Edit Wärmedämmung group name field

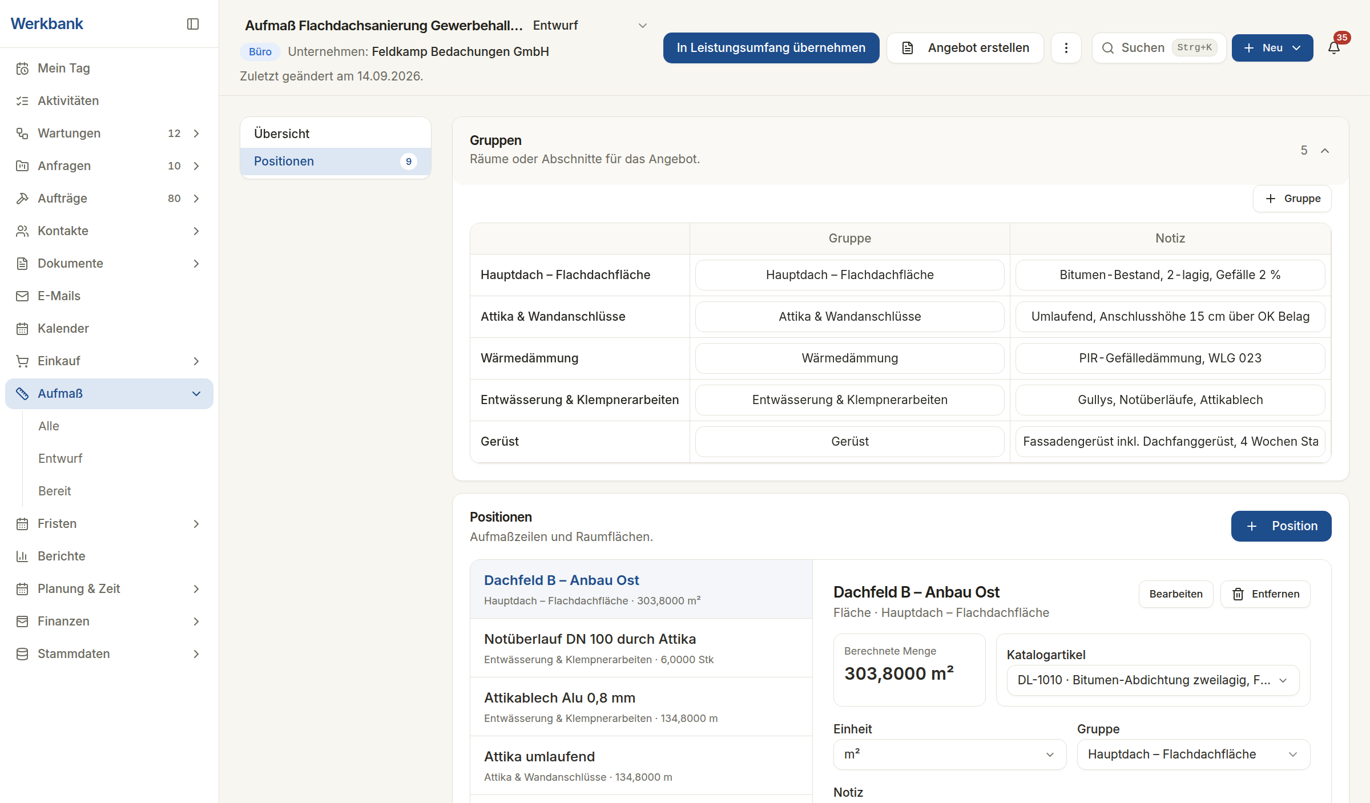click(x=850, y=358)
